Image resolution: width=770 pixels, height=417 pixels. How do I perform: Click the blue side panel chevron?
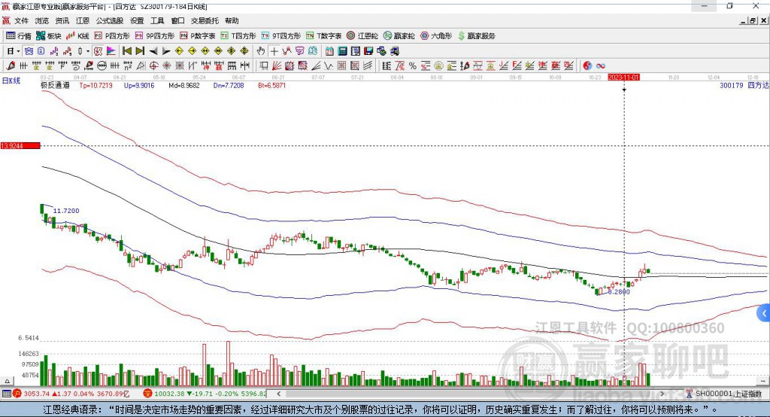tap(764, 313)
